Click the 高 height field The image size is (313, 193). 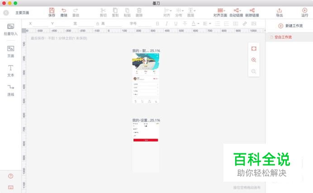click(x=114, y=24)
